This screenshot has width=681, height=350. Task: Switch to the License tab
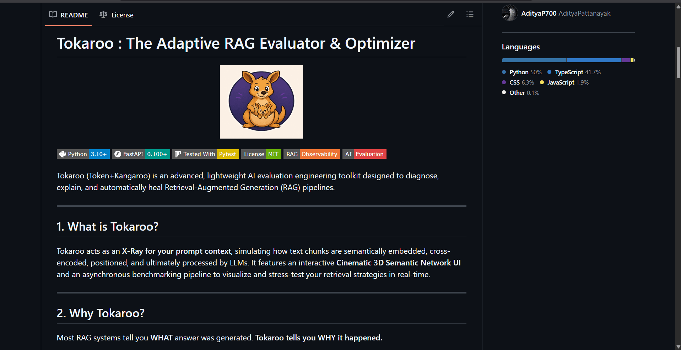(x=117, y=15)
